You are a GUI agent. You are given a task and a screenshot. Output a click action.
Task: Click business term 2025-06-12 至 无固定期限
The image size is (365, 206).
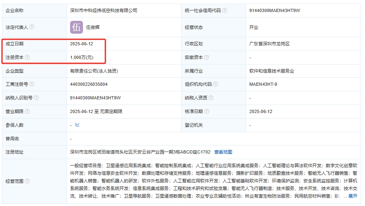tap(96, 111)
